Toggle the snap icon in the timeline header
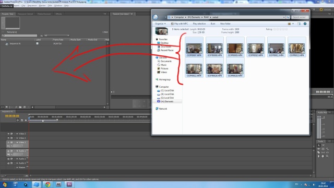The image size is (334, 188). pos(18,120)
